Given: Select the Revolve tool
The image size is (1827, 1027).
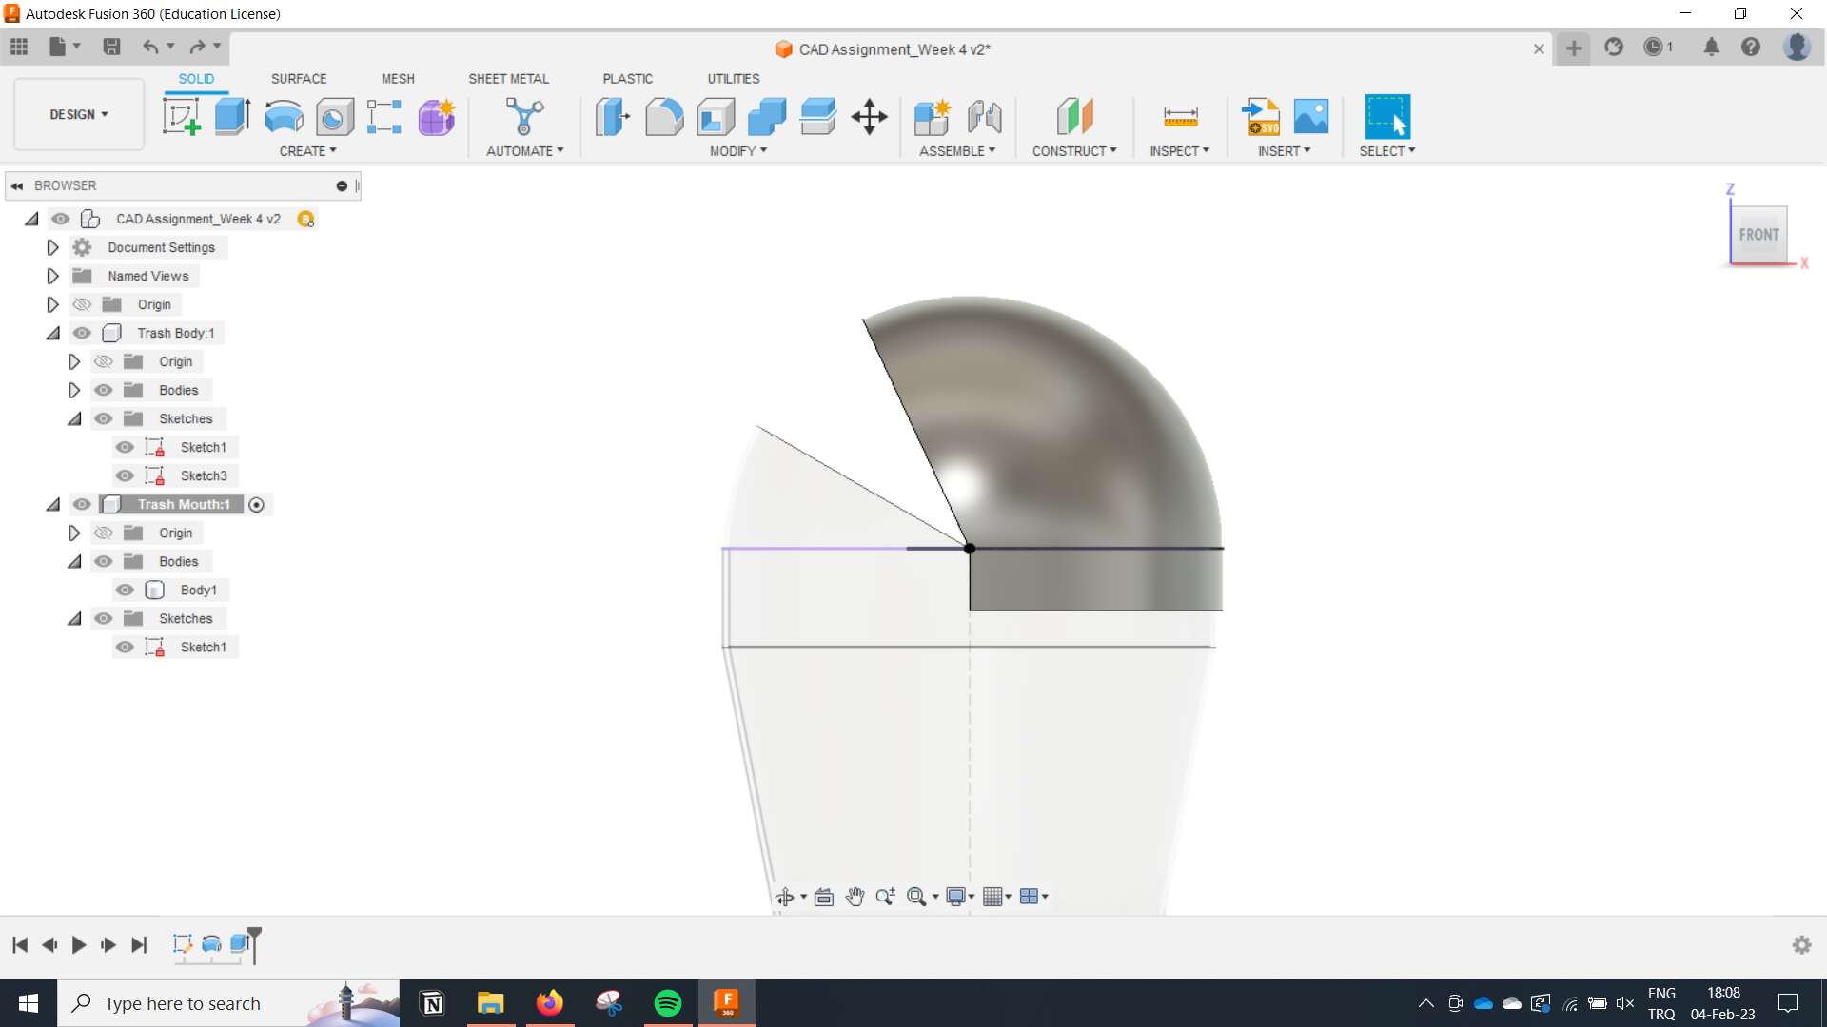Looking at the screenshot, I should [x=284, y=117].
